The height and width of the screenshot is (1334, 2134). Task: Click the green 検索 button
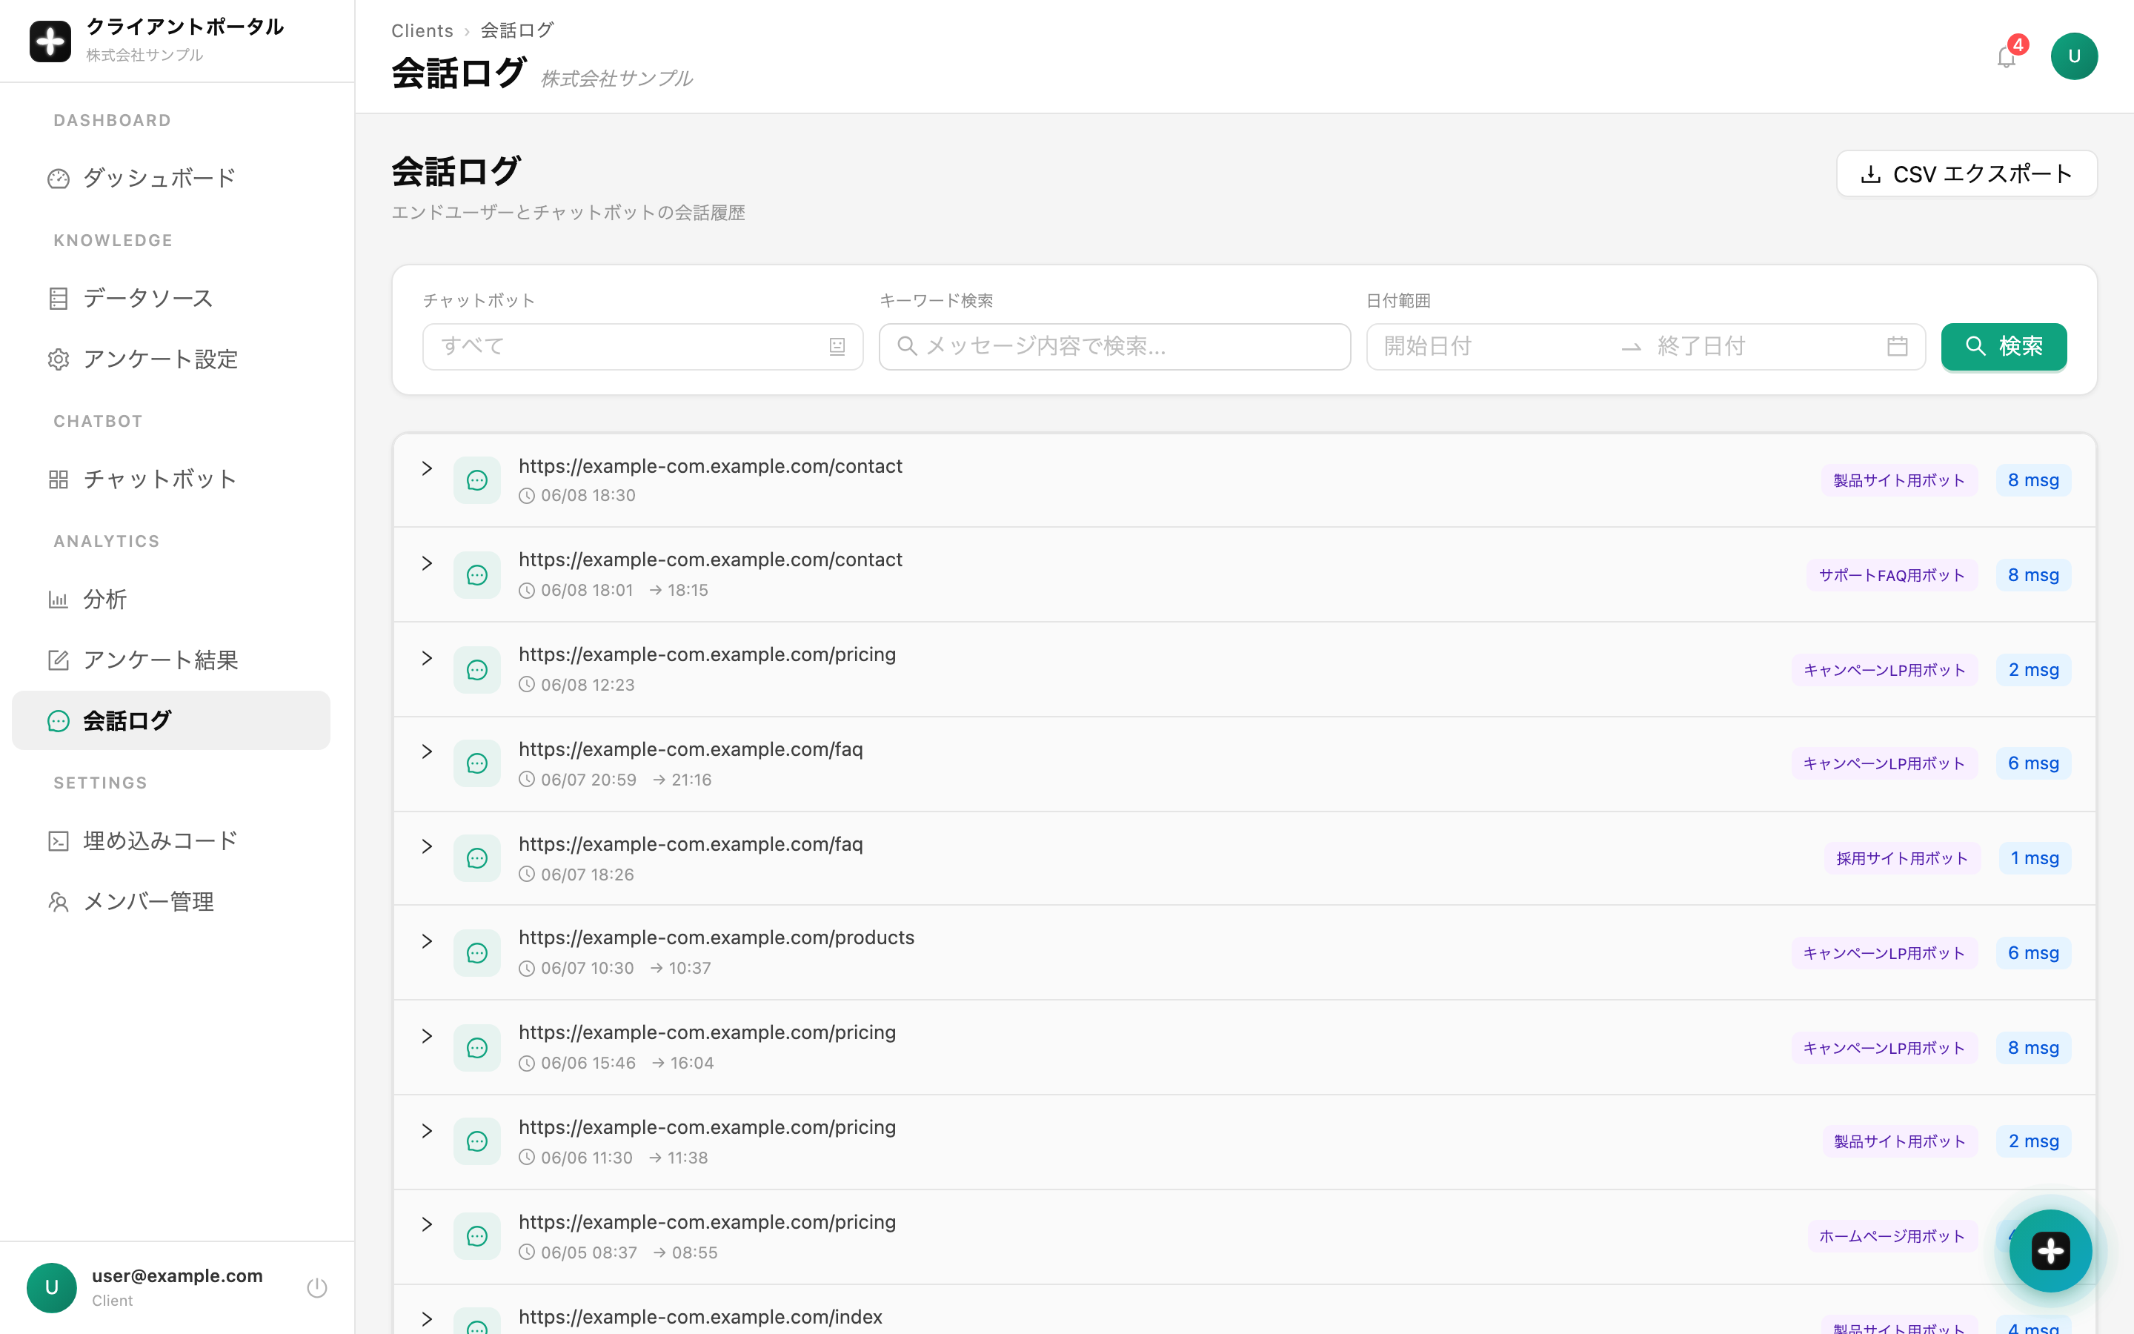(x=2004, y=347)
